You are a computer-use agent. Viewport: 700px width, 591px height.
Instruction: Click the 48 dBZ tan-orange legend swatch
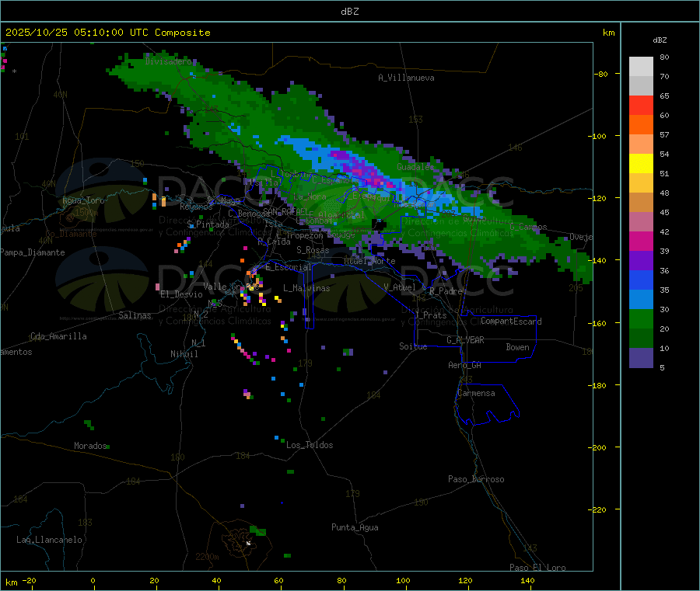click(641, 203)
